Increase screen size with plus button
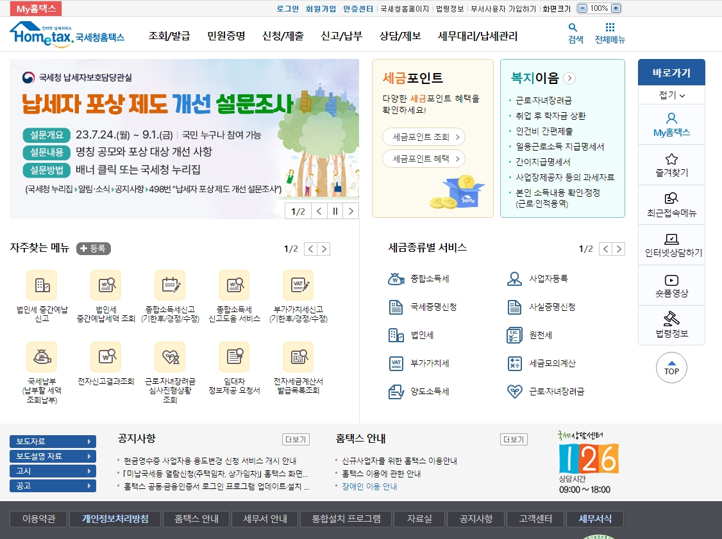 [616, 8]
